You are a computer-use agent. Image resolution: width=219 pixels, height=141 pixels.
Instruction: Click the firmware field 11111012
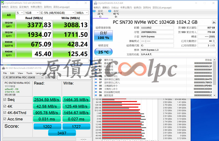pyautogui.click(x=157, y=28)
